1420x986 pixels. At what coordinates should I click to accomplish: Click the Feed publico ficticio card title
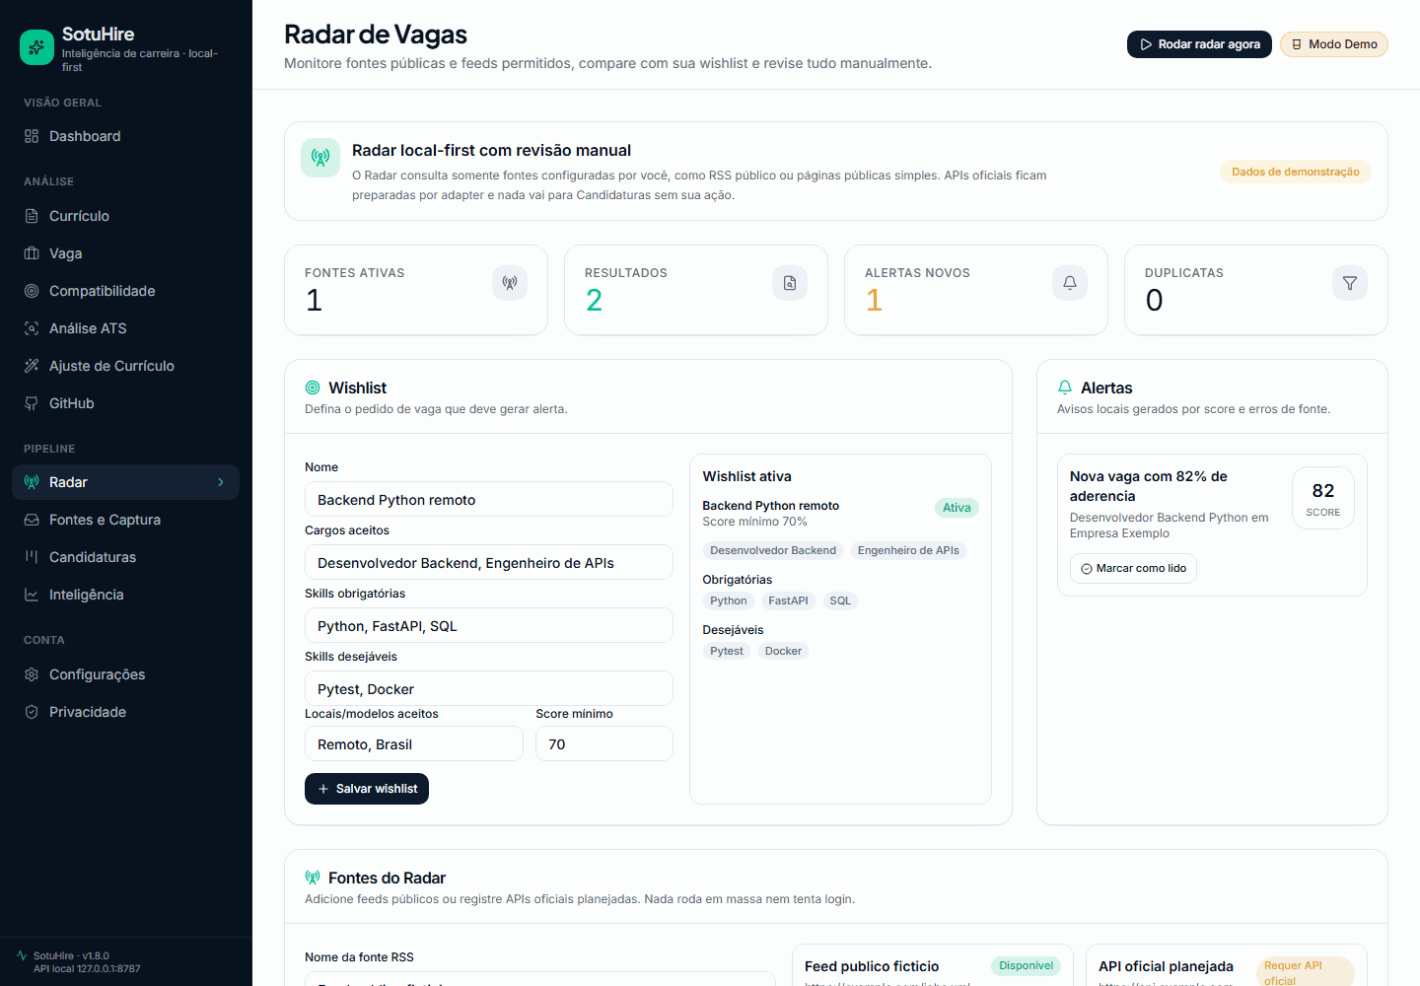point(872,966)
